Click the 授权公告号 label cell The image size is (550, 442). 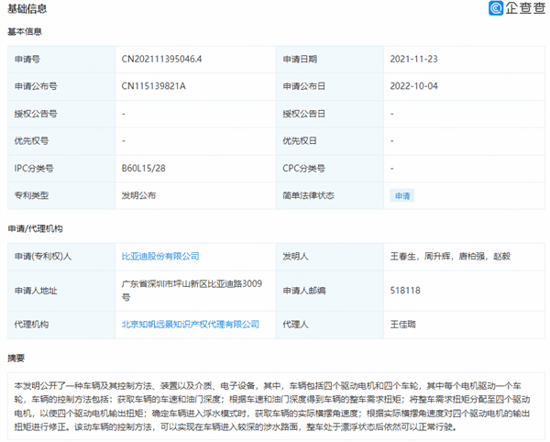click(61, 114)
